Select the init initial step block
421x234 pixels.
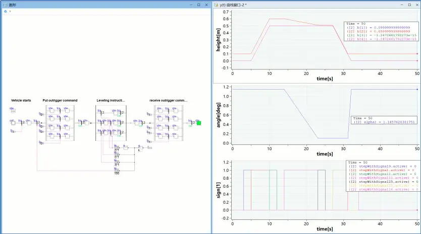13,123
